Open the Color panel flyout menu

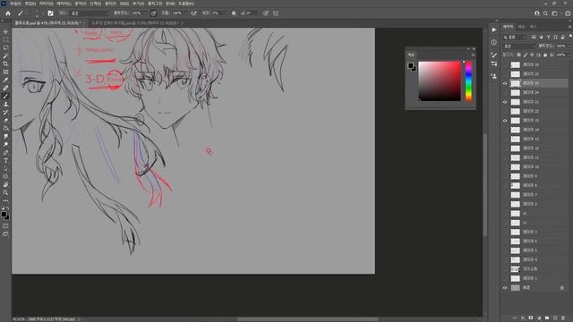[473, 55]
